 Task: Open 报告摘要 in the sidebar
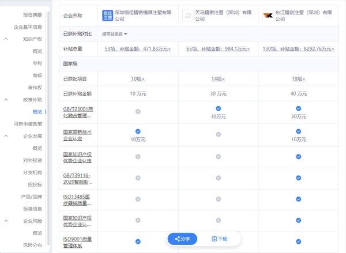(32, 15)
